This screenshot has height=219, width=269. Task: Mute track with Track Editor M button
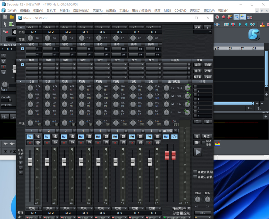4,61
